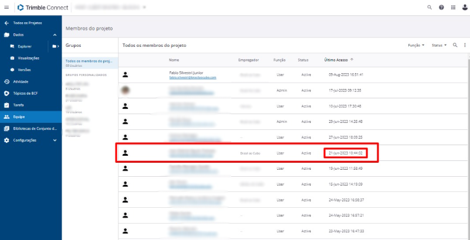This screenshot has width=470, height=240.
Task: Search members with the magnifier icon
Action: 455,45
